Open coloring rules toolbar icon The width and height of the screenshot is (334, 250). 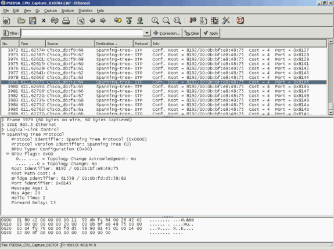pos(214,21)
